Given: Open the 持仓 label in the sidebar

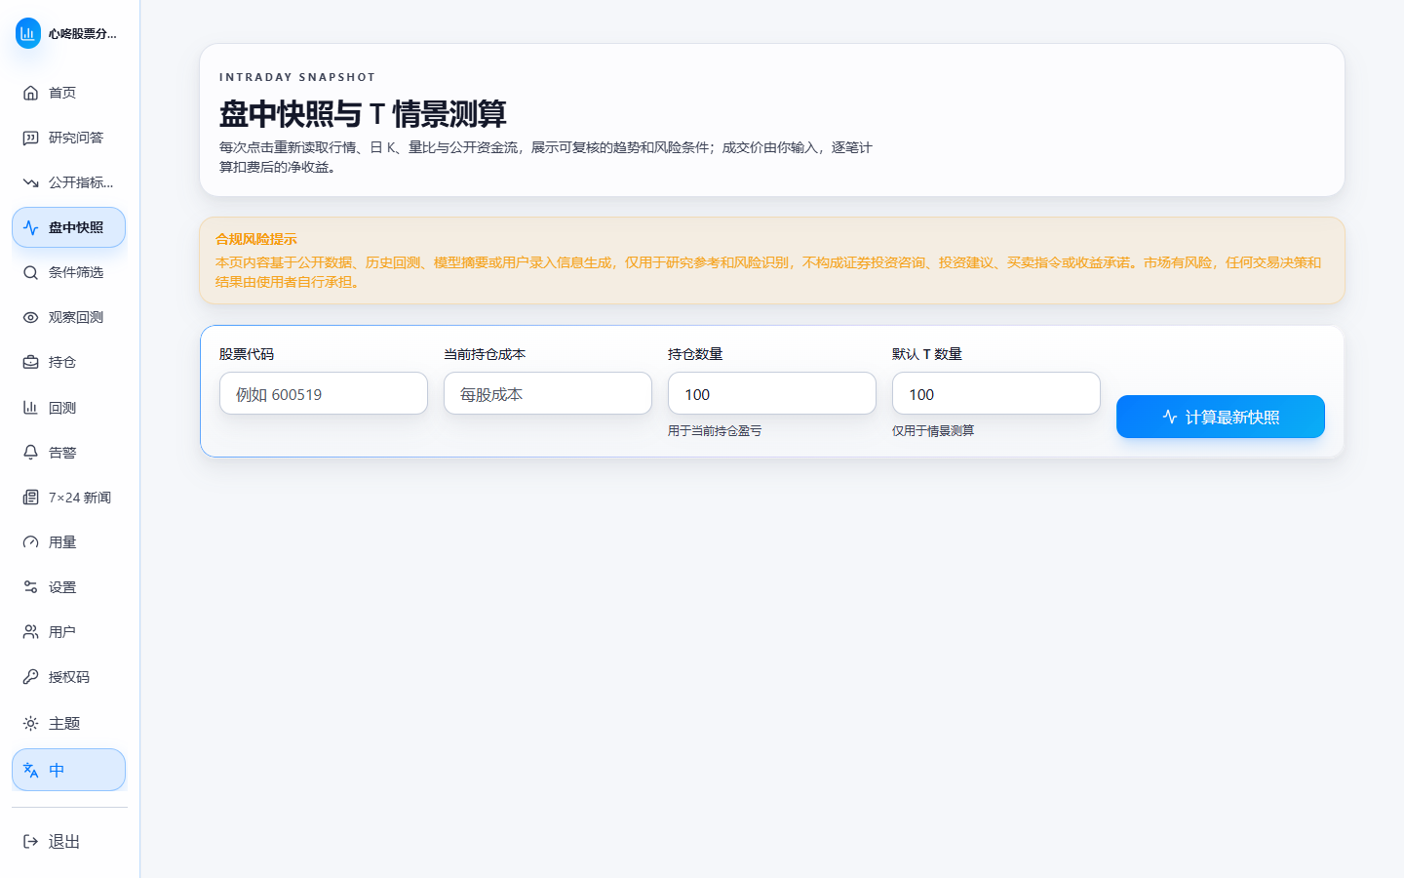Looking at the screenshot, I should tap(62, 362).
